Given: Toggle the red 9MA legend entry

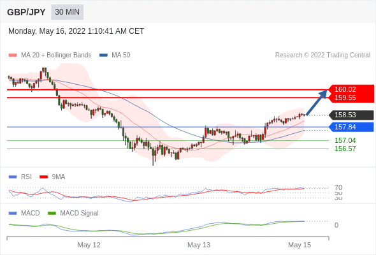Looking at the screenshot, I should click(x=52, y=177).
